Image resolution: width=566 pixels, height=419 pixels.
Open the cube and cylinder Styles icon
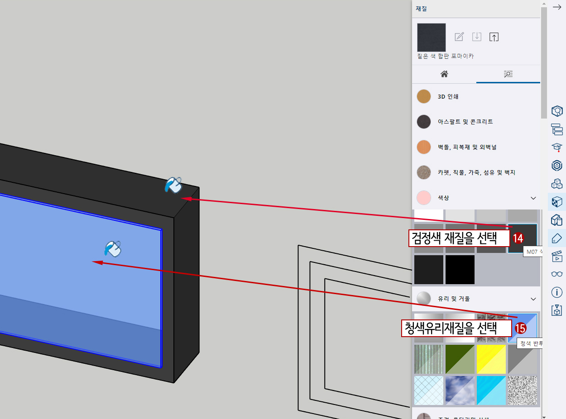(x=557, y=220)
